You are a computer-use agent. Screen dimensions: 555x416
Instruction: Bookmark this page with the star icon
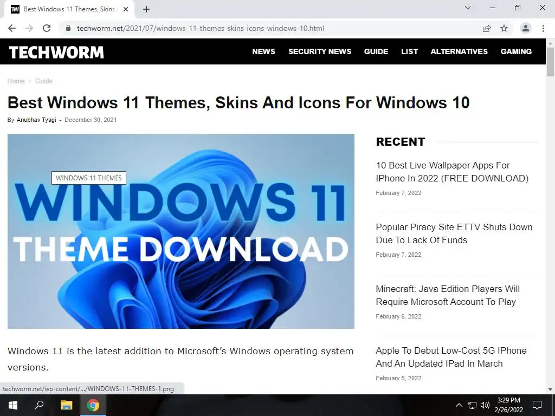pyautogui.click(x=504, y=28)
